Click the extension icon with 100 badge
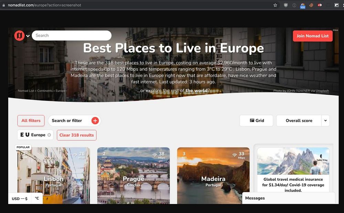344x213 pixels. [303, 6]
